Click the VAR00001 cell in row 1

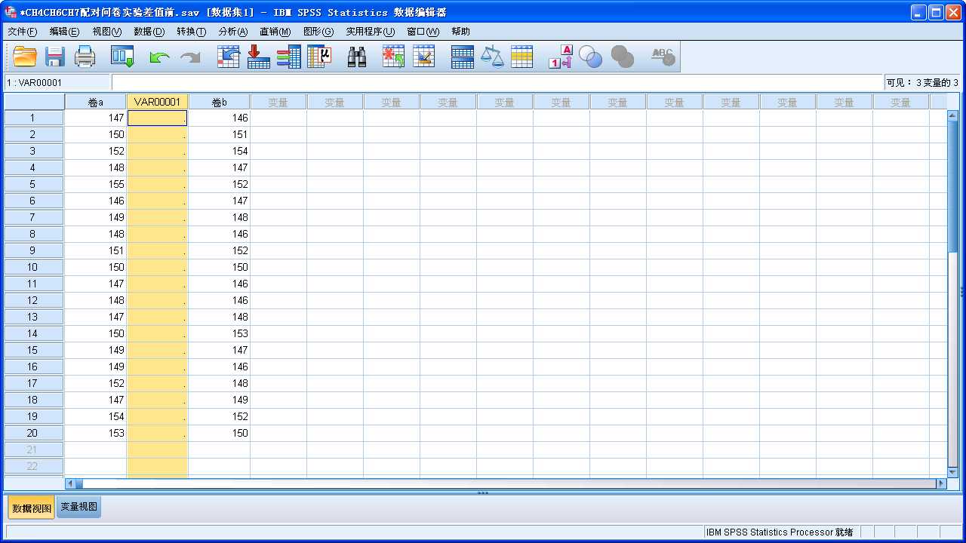(x=157, y=118)
